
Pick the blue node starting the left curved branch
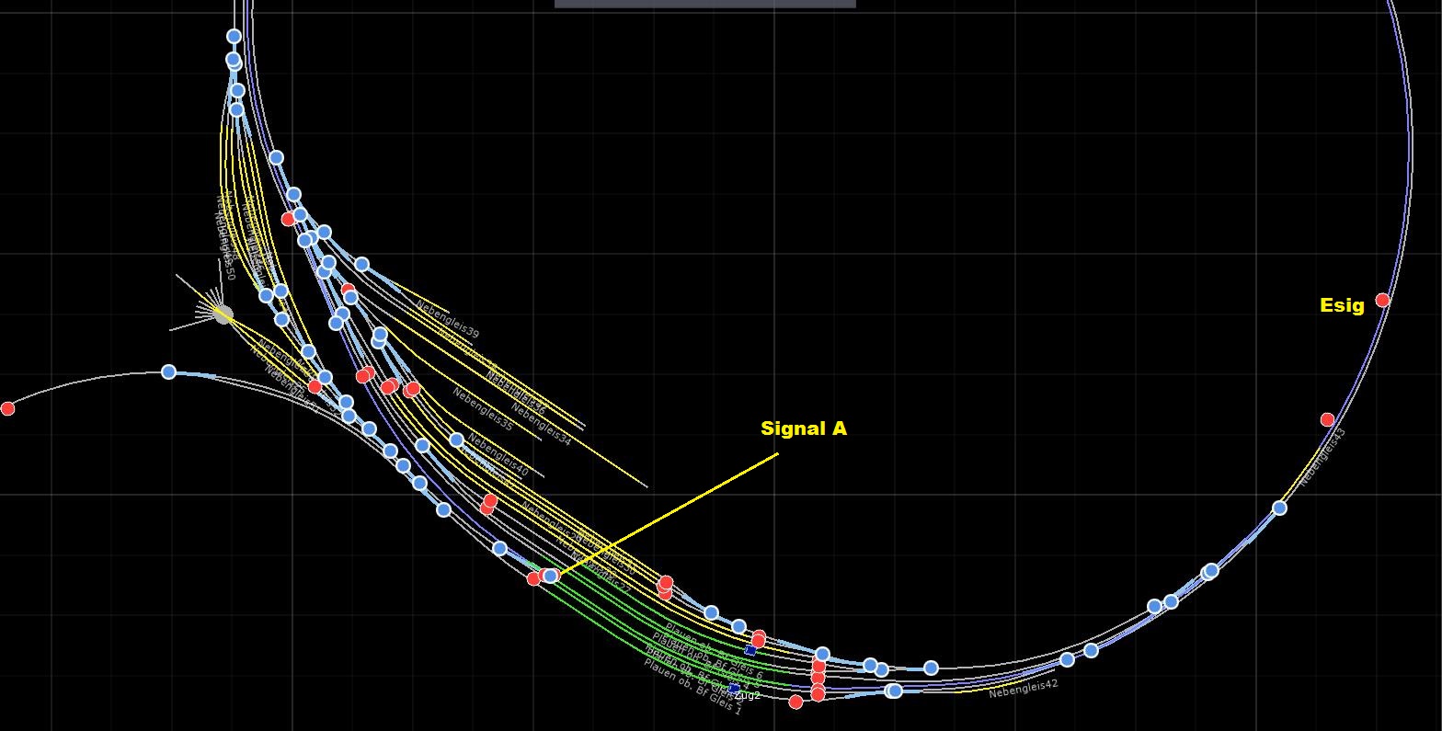pyautogui.click(x=168, y=371)
